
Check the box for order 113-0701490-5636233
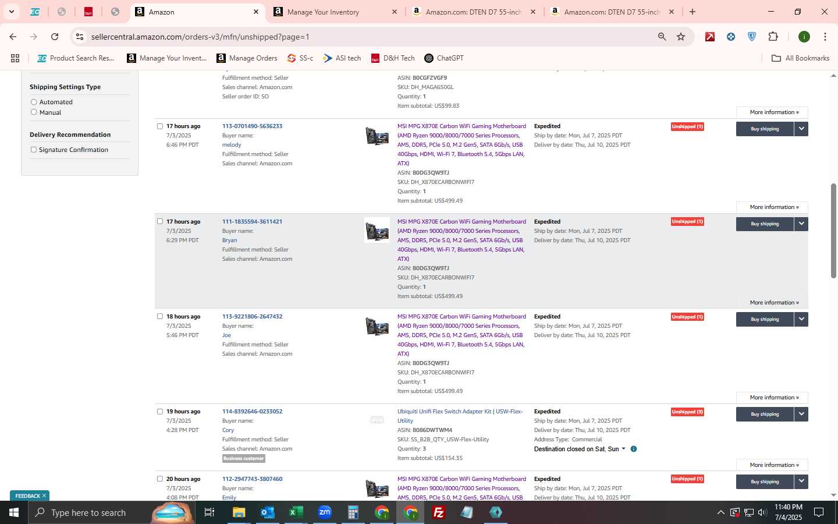point(160,126)
